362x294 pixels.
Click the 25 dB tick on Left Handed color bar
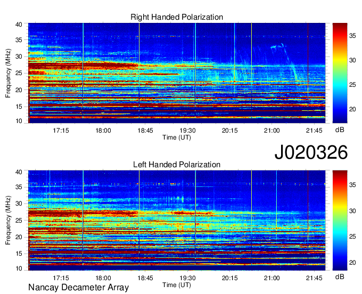[x=352, y=236]
